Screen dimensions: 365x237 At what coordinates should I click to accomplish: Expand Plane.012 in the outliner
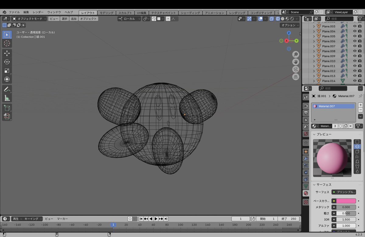(x=314, y=71)
